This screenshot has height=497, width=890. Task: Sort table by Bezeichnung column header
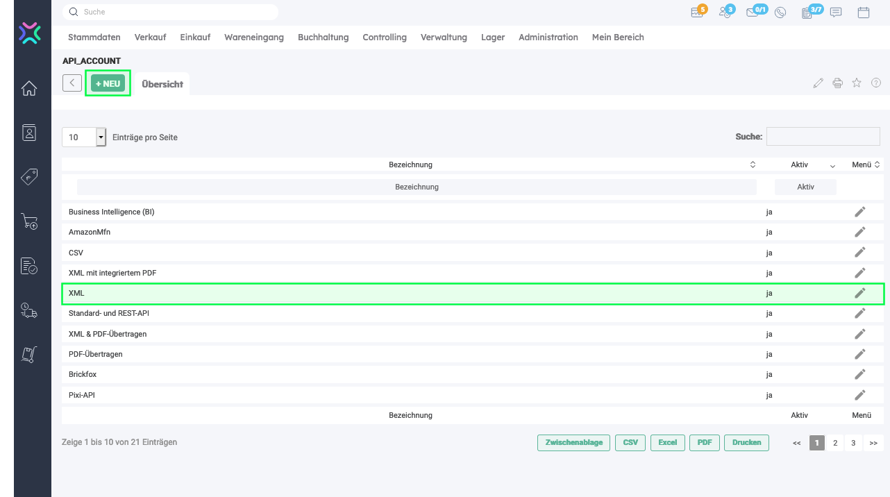point(410,165)
